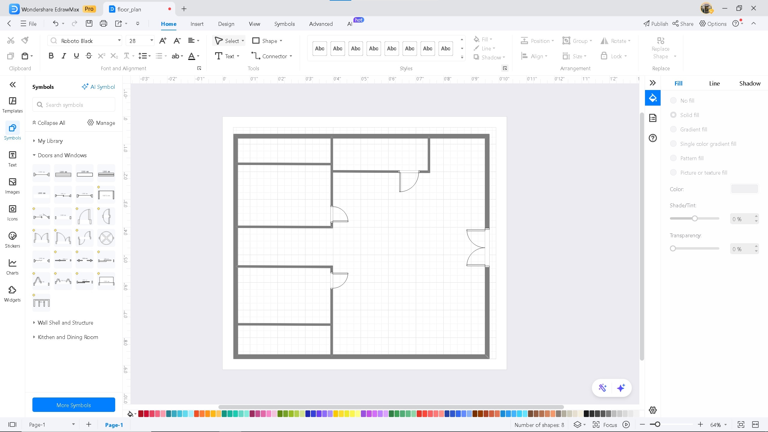Click the AI Symbol link

98,87
